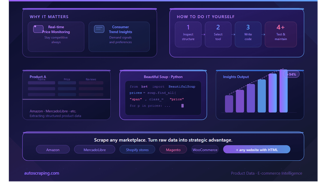This screenshot has width=331, height=186.
Task: Click the Magento pill
Action: pos(173,149)
